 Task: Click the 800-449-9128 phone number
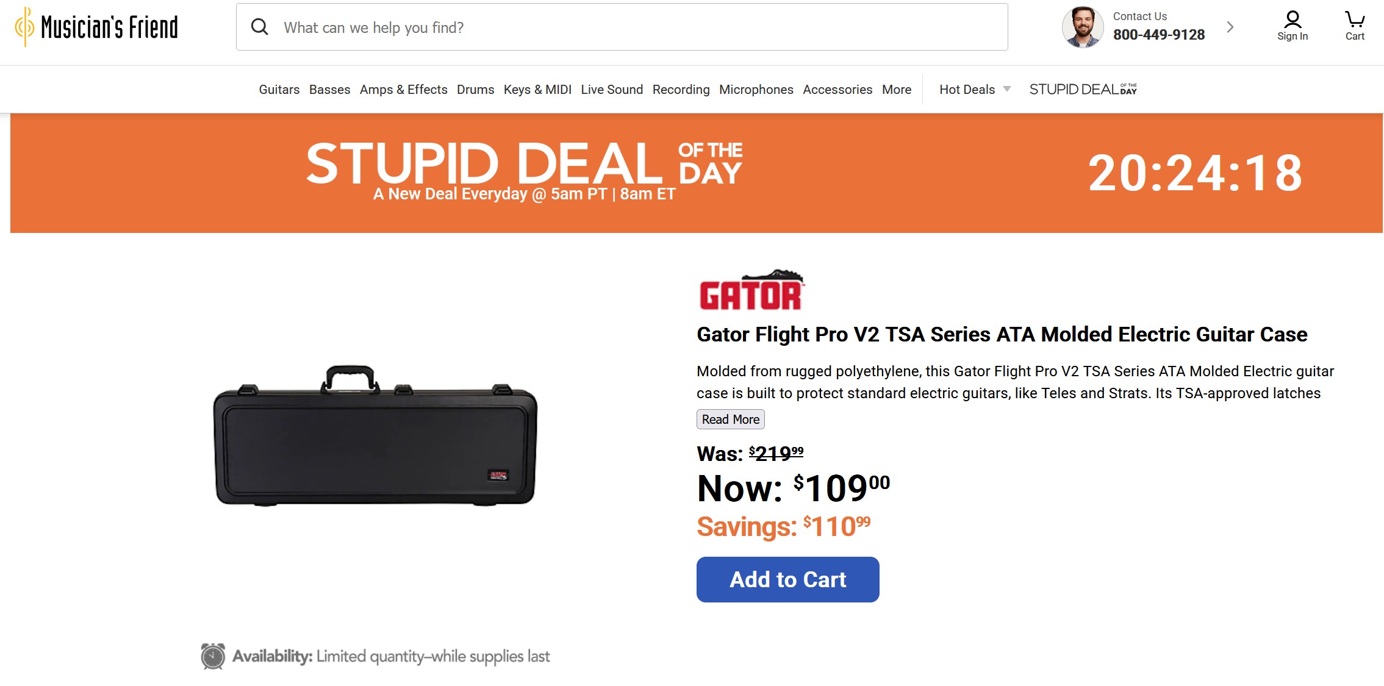[1158, 35]
